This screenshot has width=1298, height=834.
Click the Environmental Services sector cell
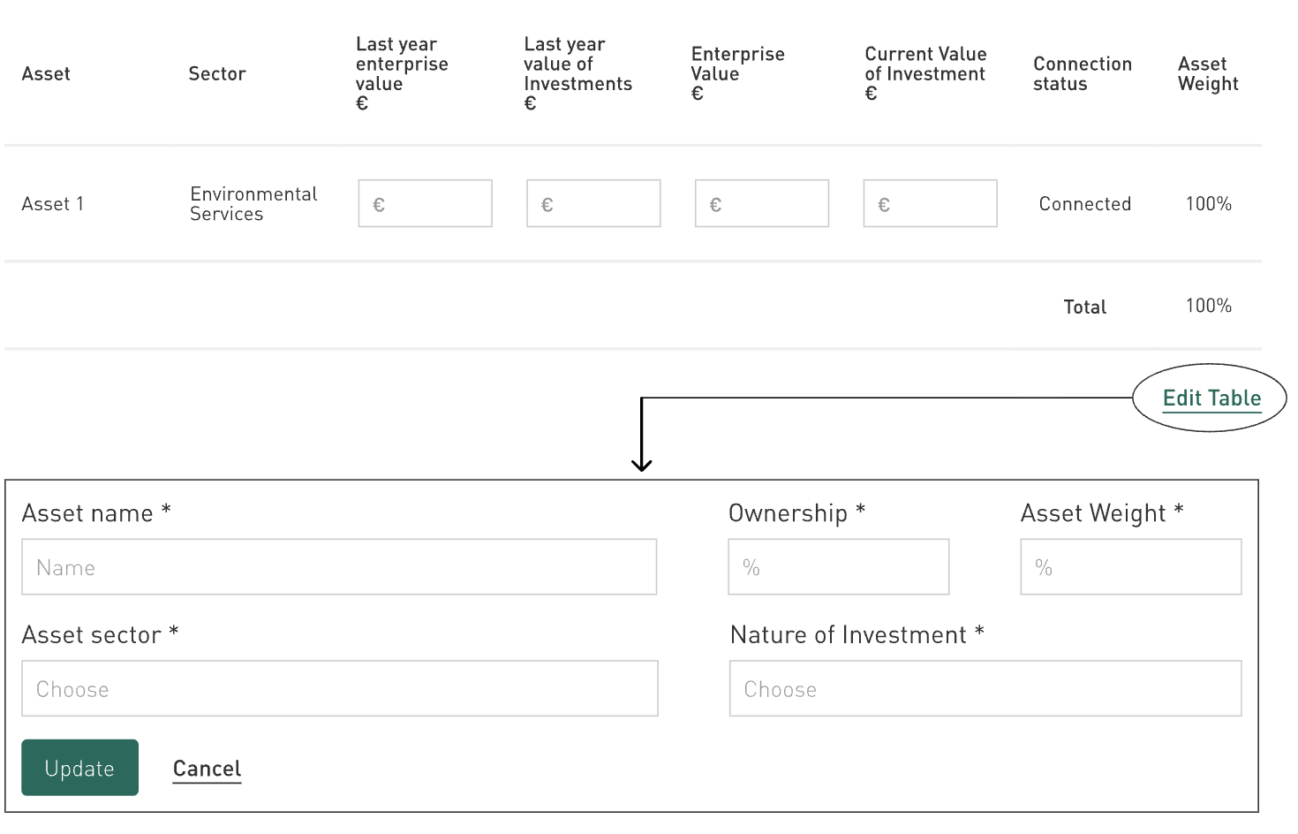[x=253, y=204]
